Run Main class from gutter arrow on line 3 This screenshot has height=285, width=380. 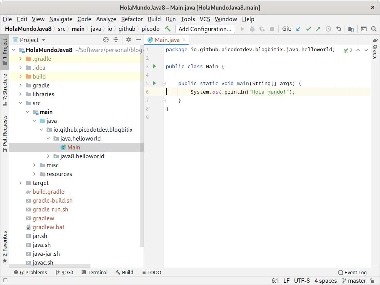[x=154, y=66]
